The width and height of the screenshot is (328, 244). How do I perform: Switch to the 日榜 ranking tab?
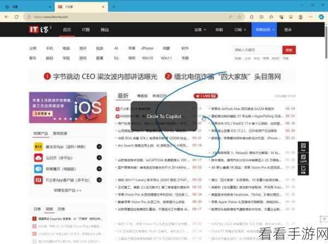(x=37, y=209)
